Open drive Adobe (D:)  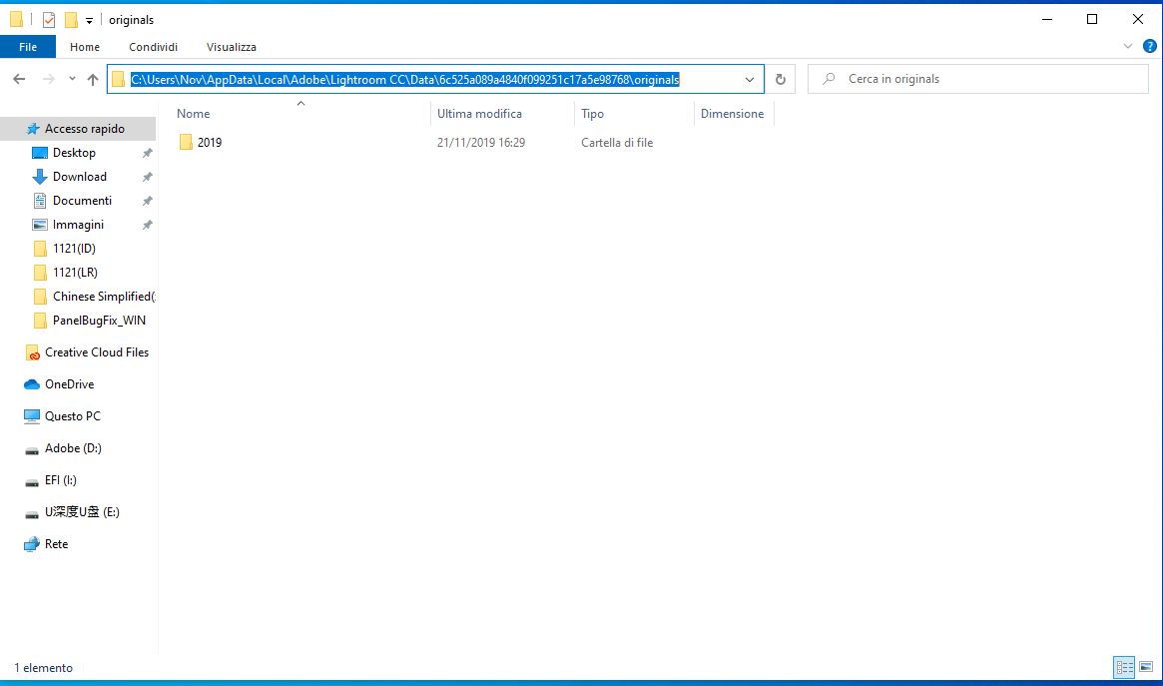coord(75,447)
